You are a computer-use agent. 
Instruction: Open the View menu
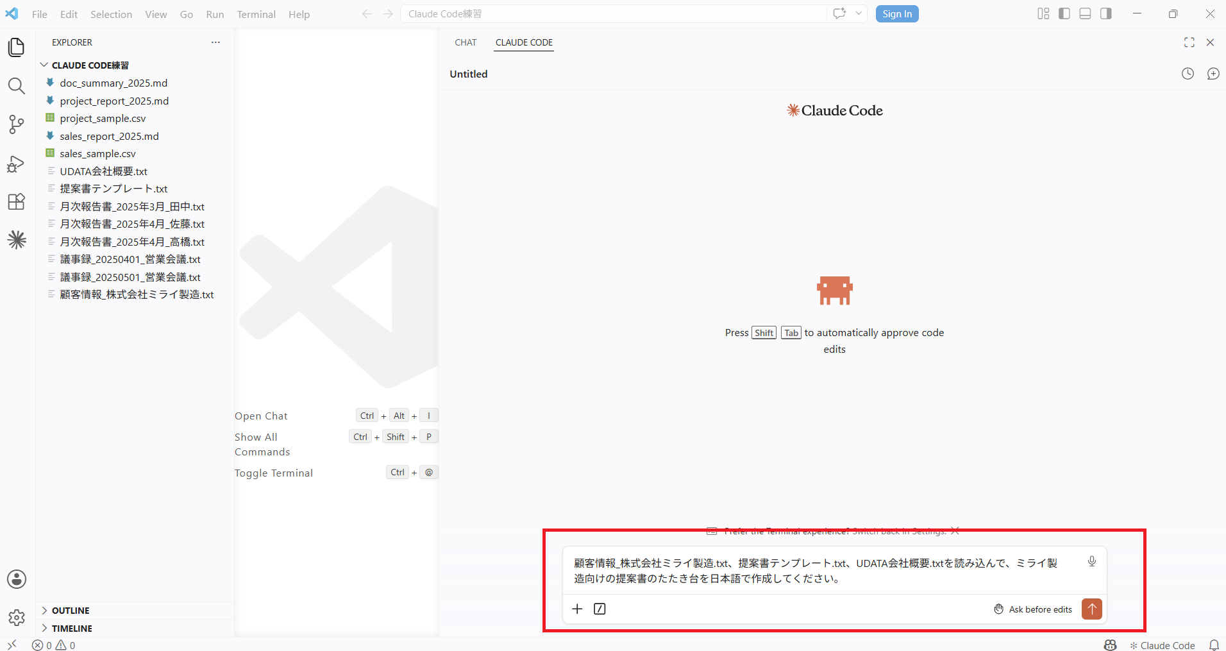pos(156,14)
